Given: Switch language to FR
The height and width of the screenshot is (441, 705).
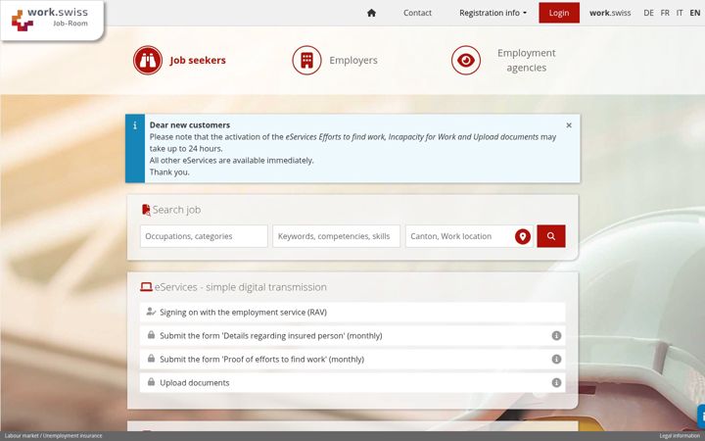Looking at the screenshot, I should 665,13.
